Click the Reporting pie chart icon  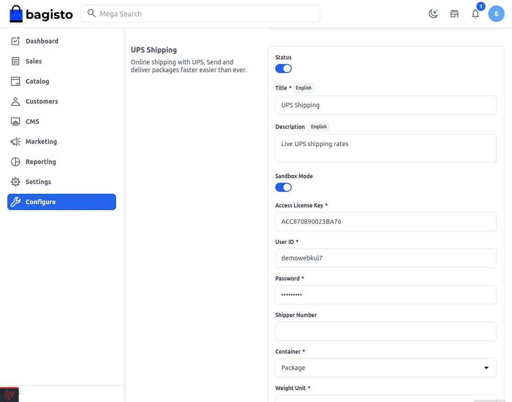point(16,162)
